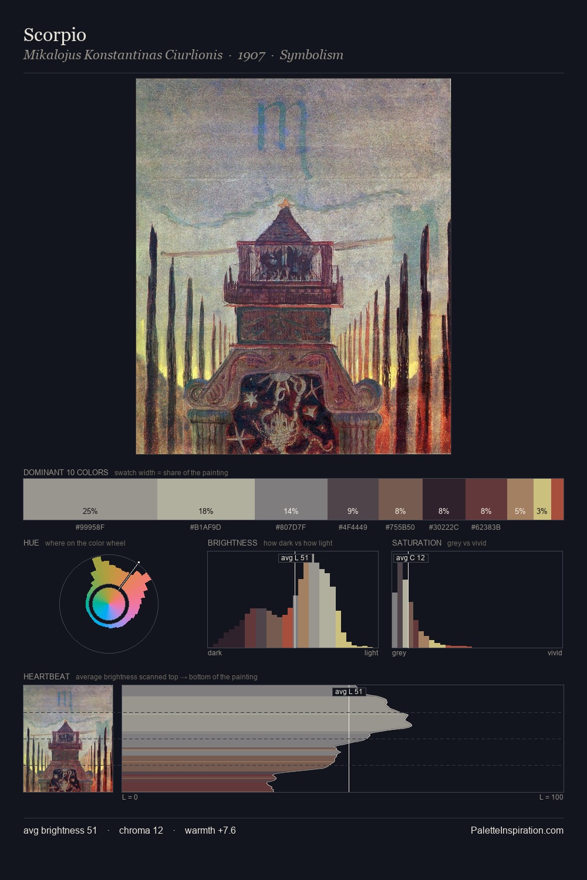The image size is (587, 880).
Task: Click the 'dark' axis label
Action: [x=215, y=653]
